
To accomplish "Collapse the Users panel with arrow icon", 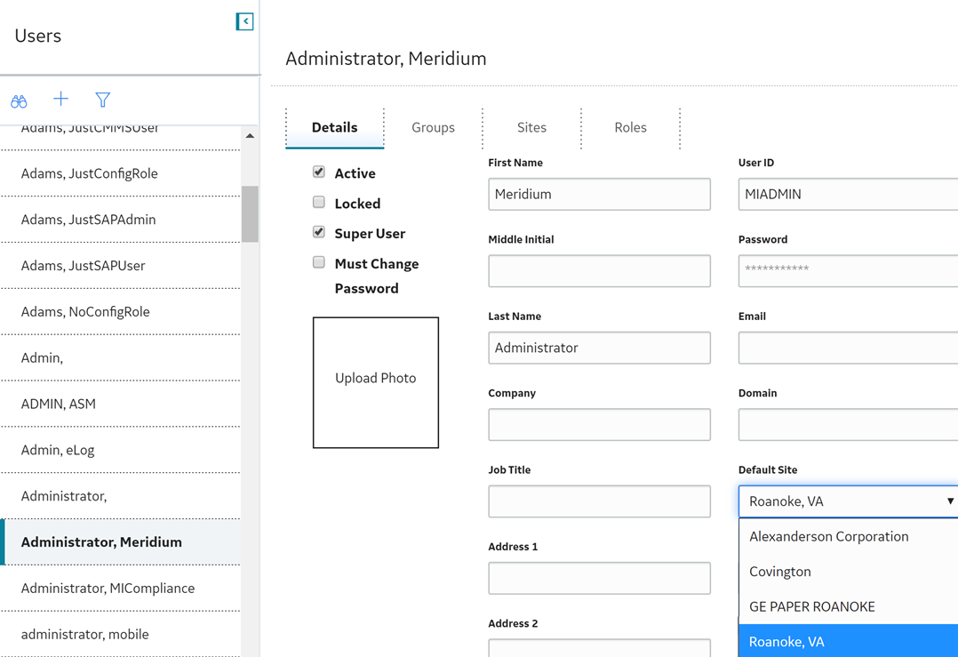I will pyautogui.click(x=244, y=21).
